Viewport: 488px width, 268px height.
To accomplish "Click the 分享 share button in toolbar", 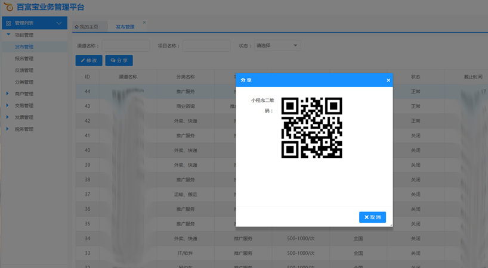I will [119, 61].
